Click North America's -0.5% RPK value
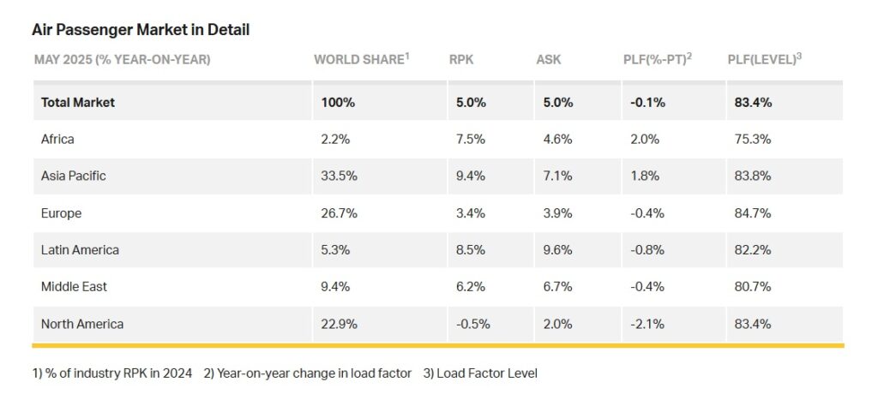The height and width of the screenshot is (394, 878). (x=472, y=324)
